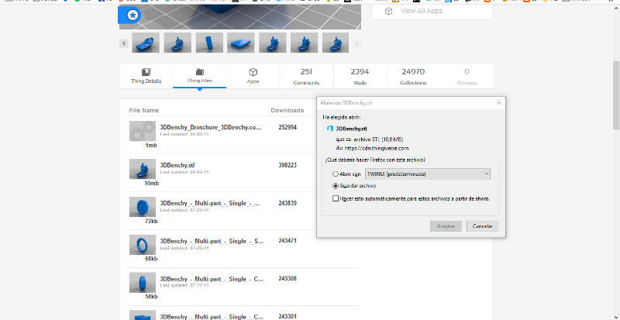Click the Downloads column header
The image size is (620, 320).
click(288, 110)
